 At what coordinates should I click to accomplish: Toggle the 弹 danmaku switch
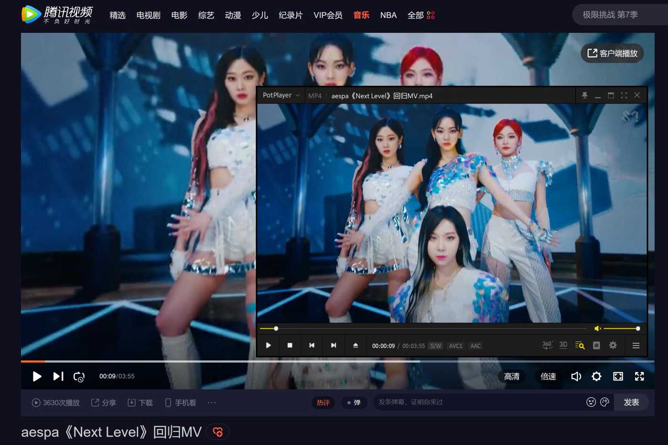click(354, 403)
